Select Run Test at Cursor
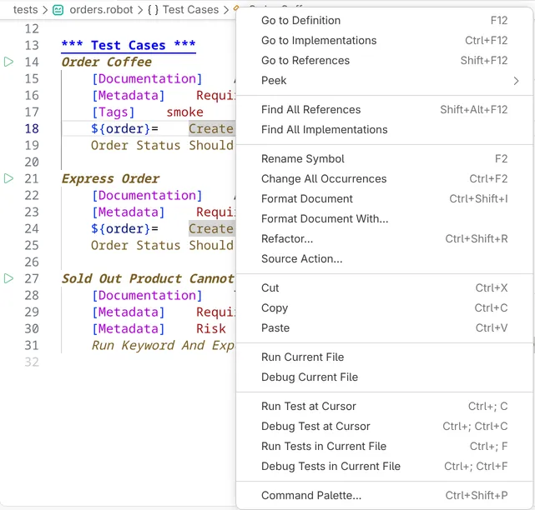 pos(385,407)
